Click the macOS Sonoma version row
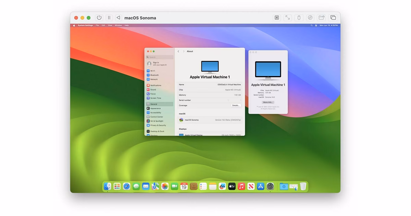Screen dimensions: 411x216 click(210, 120)
